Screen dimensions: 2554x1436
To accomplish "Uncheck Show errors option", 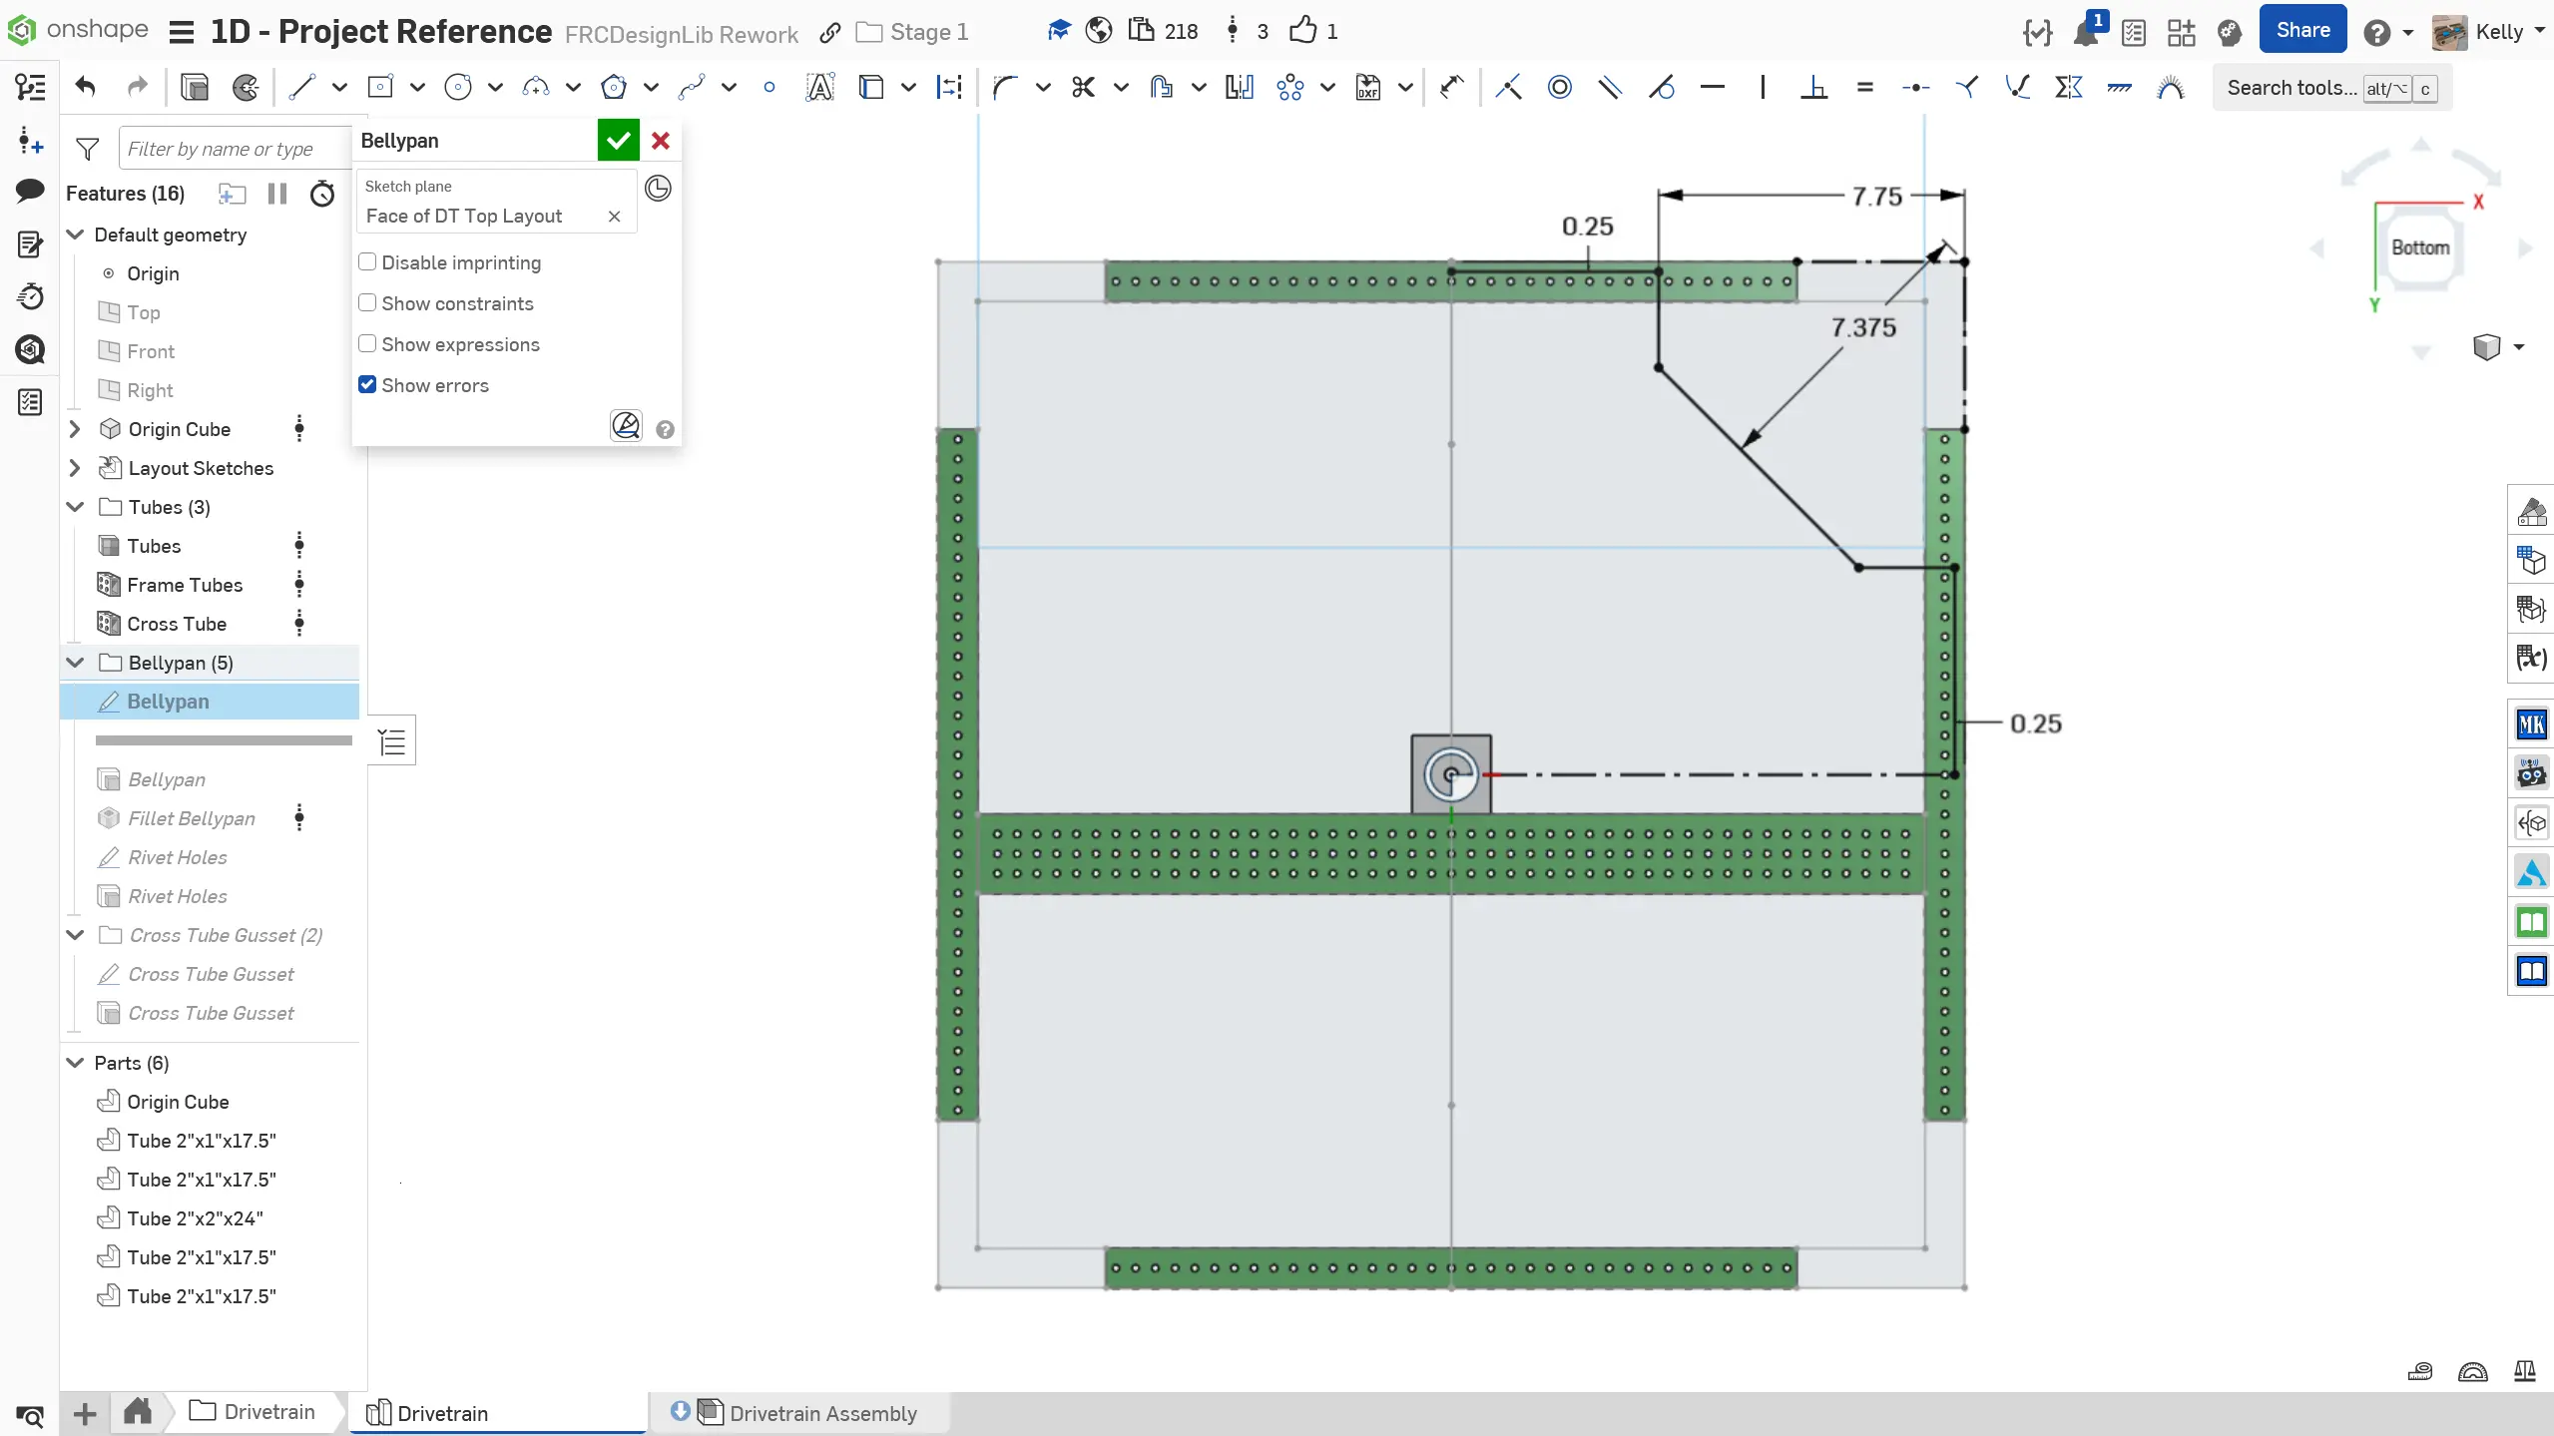I will coord(367,385).
